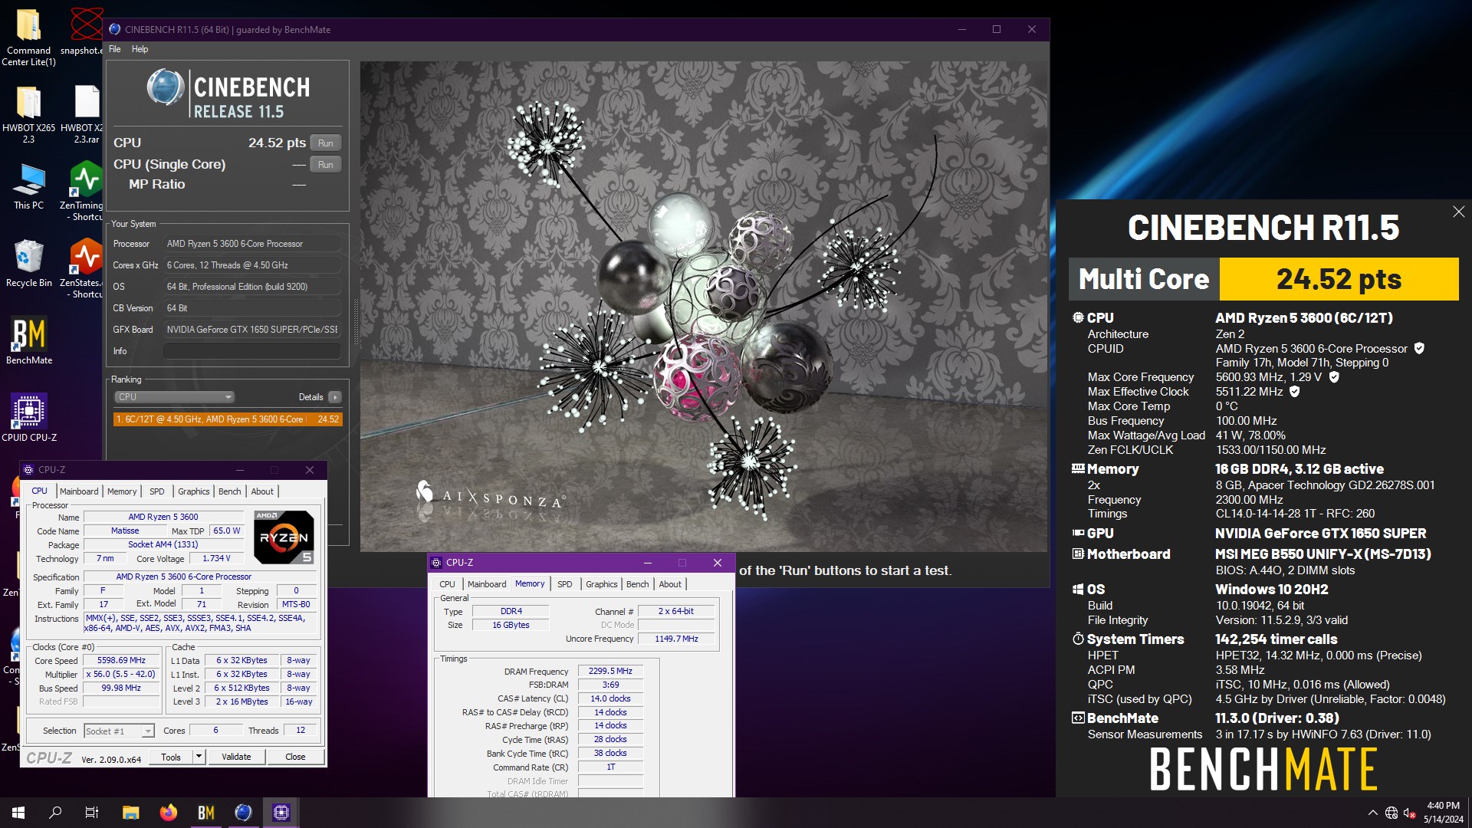Click Close button in CPU-Z
Image resolution: width=1472 pixels, height=828 pixels.
tap(295, 757)
